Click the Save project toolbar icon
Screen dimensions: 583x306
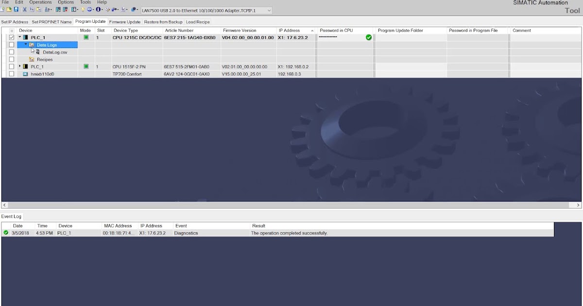[x=16, y=10]
